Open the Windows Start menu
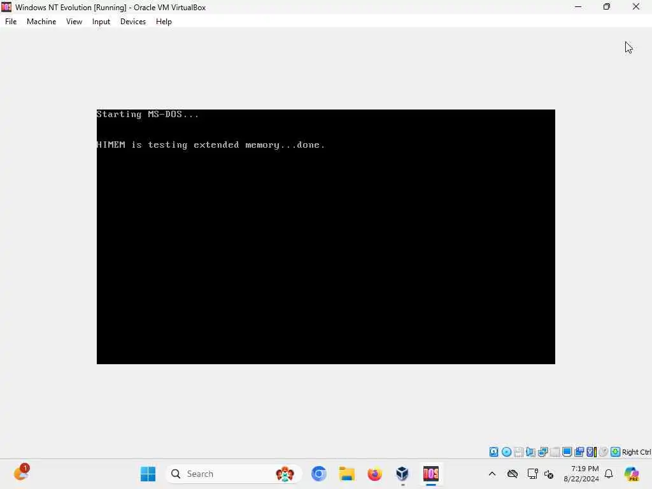The image size is (652, 489). pos(148,474)
